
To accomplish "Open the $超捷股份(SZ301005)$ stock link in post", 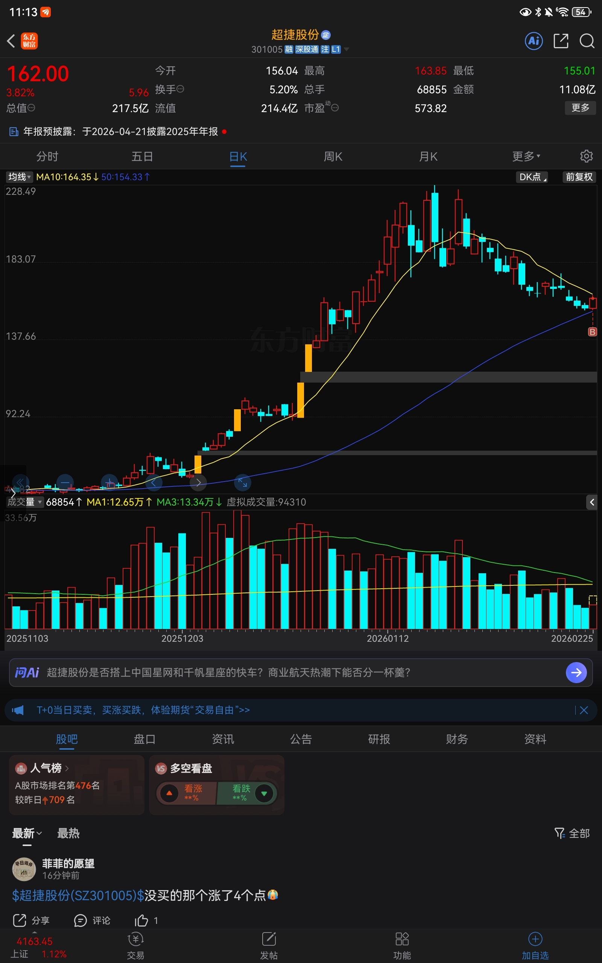I will pyautogui.click(x=78, y=895).
